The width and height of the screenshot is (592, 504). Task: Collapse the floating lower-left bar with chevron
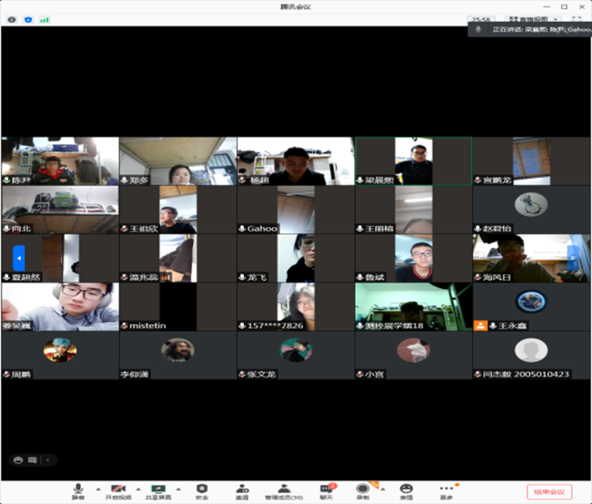click(48, 460)
